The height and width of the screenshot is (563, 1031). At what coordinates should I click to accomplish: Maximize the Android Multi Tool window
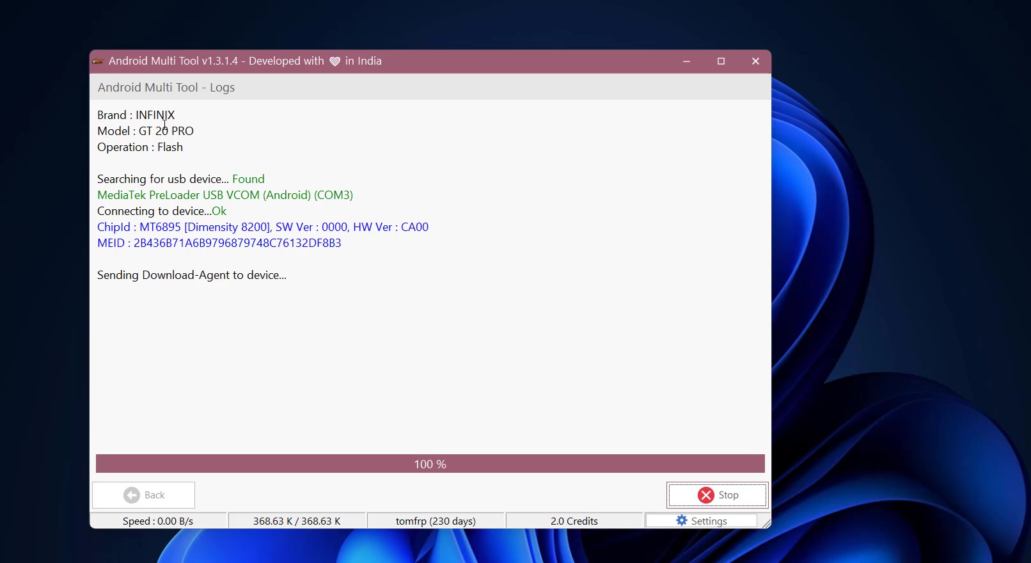[721, 61]
